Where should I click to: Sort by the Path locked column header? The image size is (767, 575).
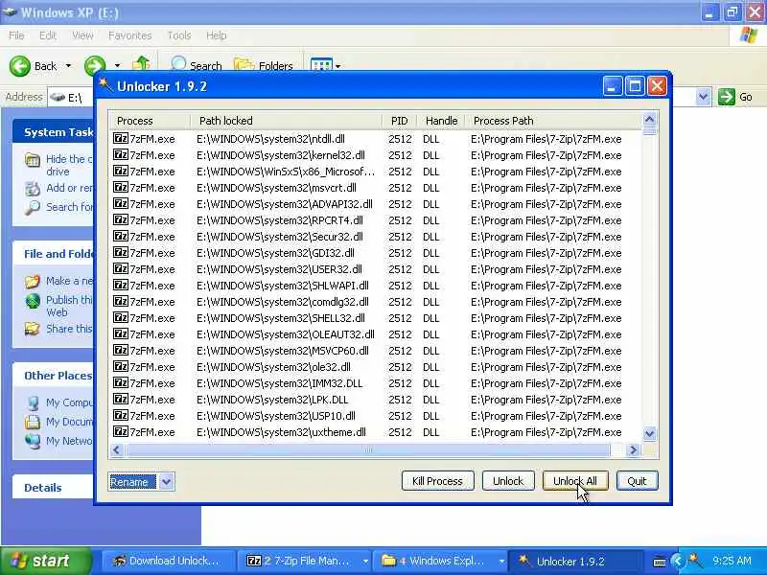click(286, 121)
